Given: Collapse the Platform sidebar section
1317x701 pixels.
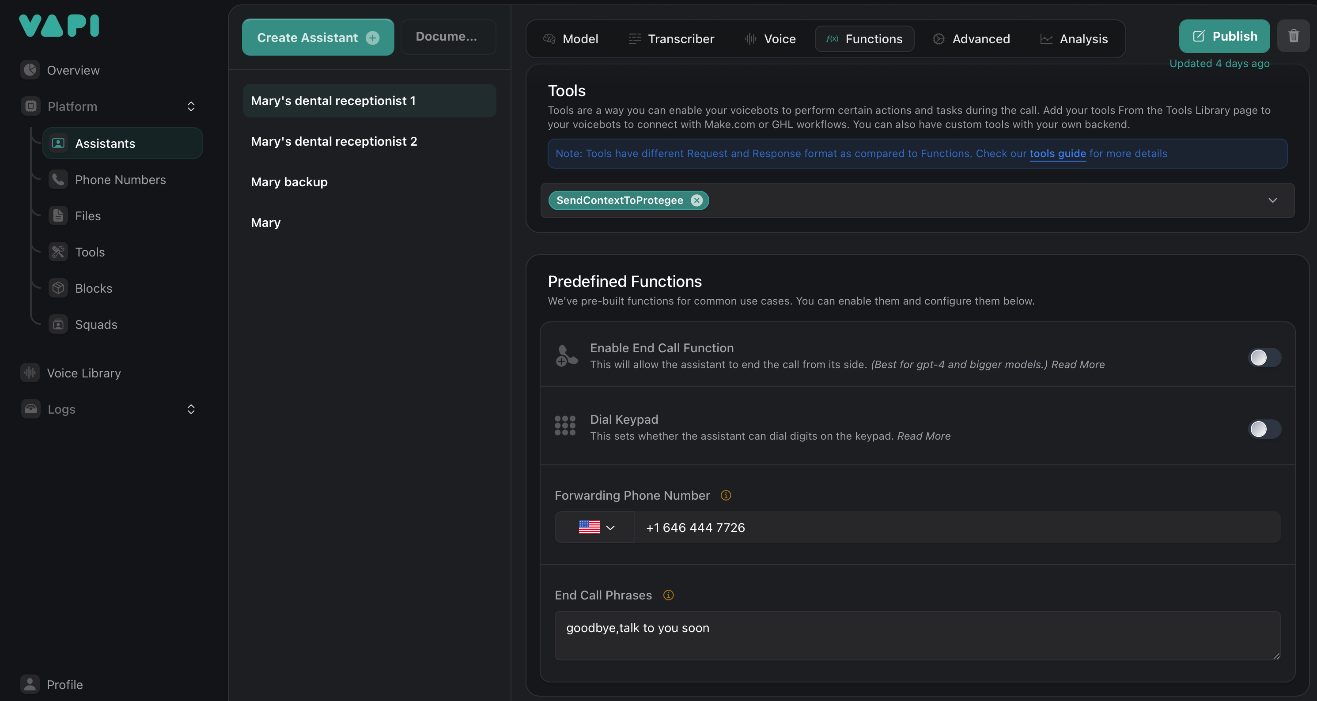Looking at the screenshot, I should [191, 106].
